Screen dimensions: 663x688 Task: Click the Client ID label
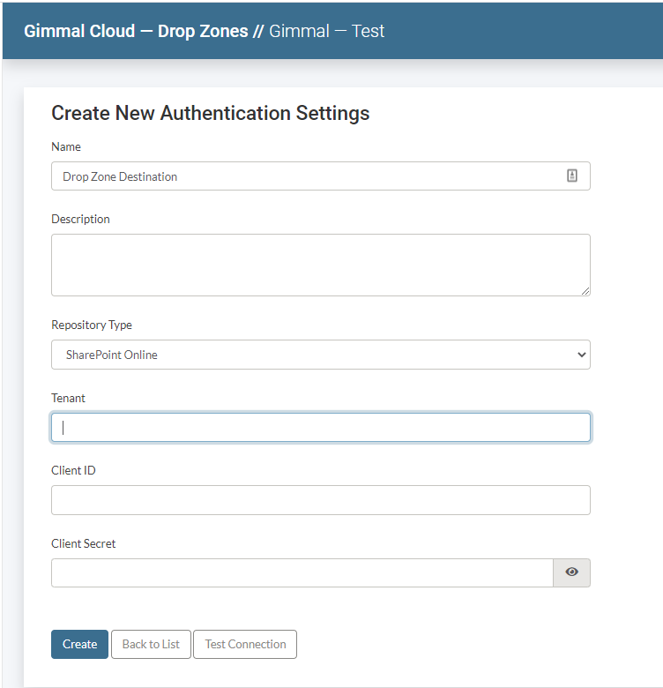[x=73, y=470]
